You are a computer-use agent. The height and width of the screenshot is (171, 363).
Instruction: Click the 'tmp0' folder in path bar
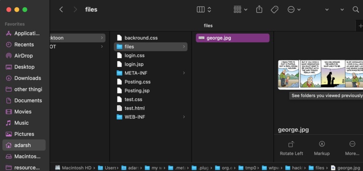point(247,168)
